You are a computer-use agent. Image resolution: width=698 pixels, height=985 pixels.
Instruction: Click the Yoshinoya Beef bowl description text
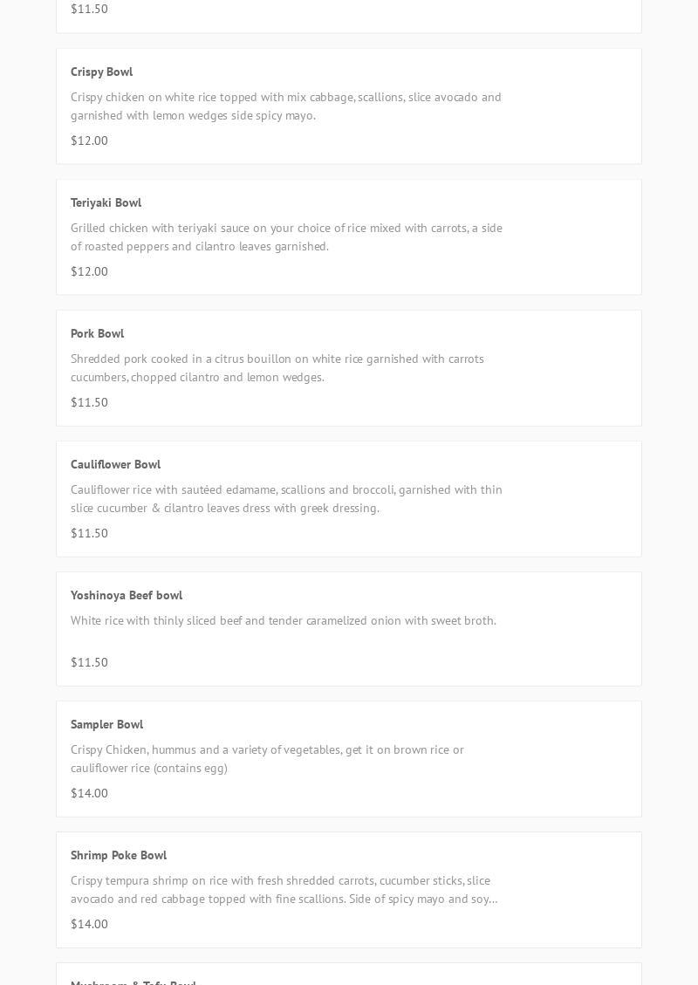tap(284, 620)
